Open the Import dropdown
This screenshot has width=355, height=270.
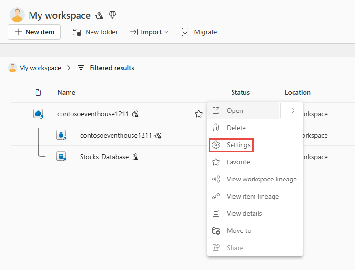(x=149, y=32)
